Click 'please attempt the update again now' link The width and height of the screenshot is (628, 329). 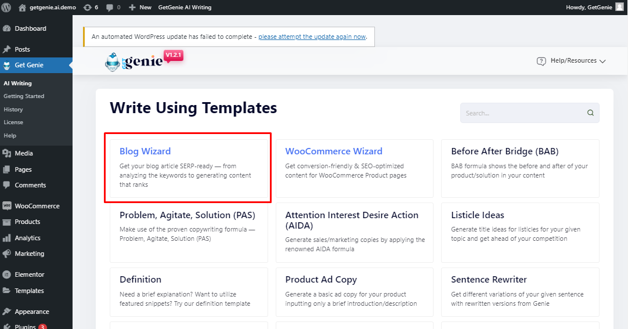click(312, 37)
